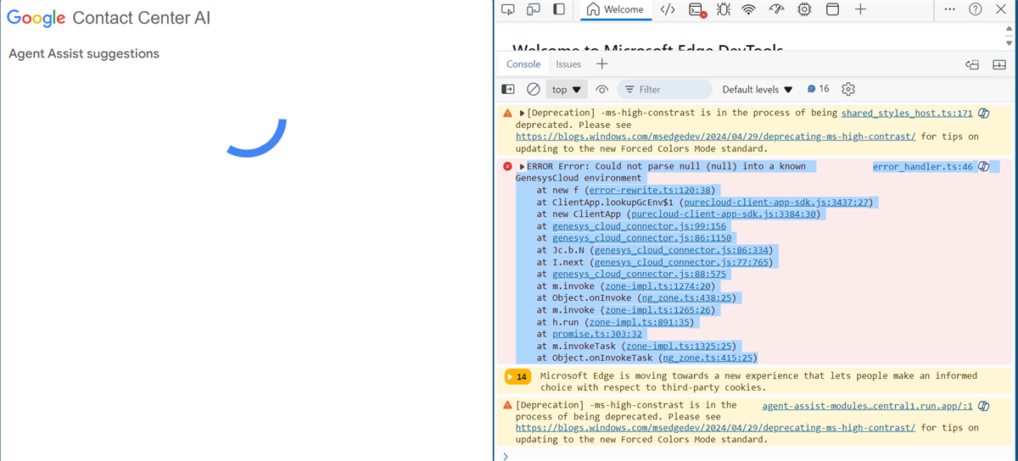Open first blogs.windows.com deprecating-ms-high-contrast link
The image size is (1018, 461).
(x=715, y=136)
